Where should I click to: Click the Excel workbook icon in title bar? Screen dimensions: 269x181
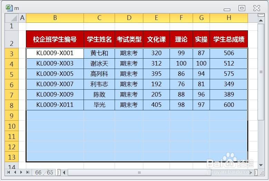[9, 8]
